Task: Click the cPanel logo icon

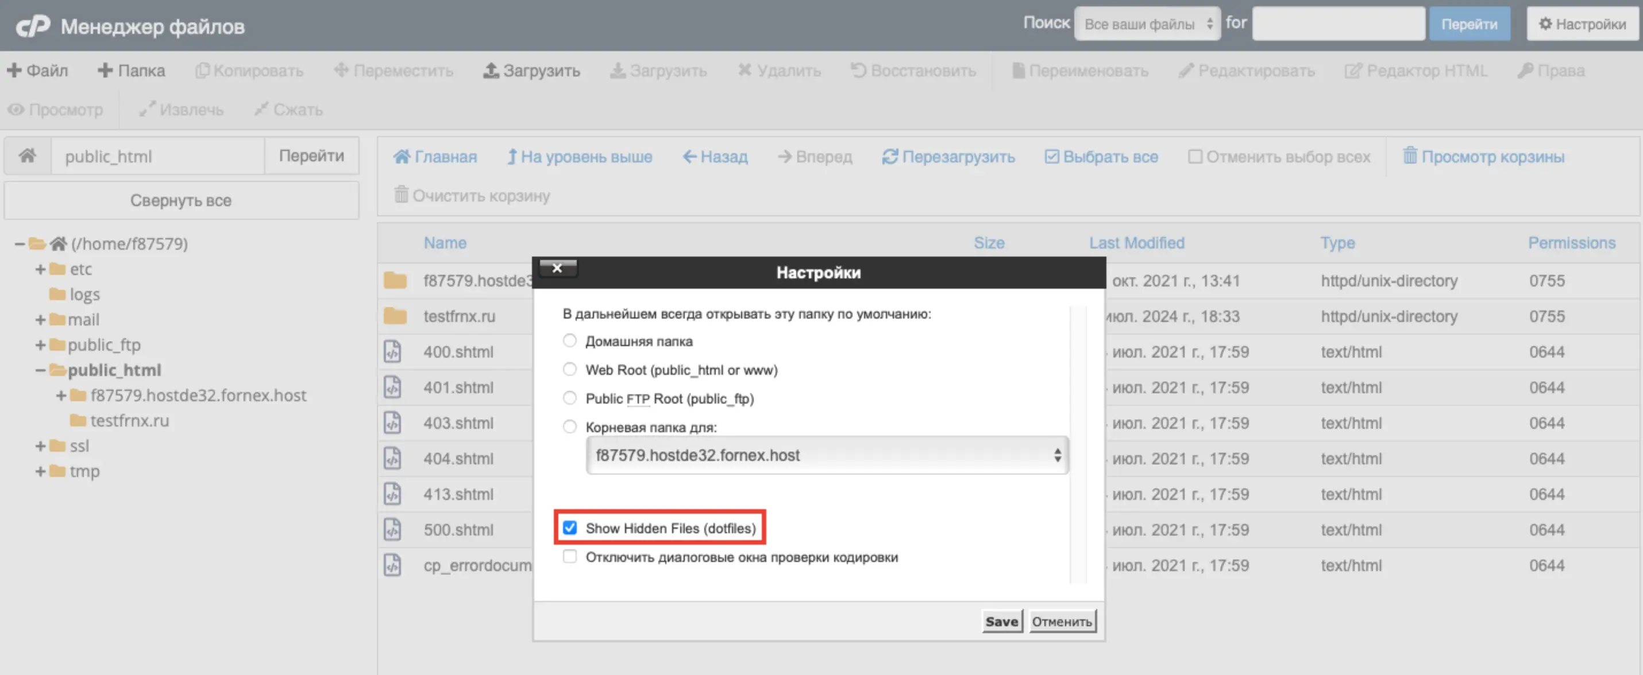Action: pos(32,26)
